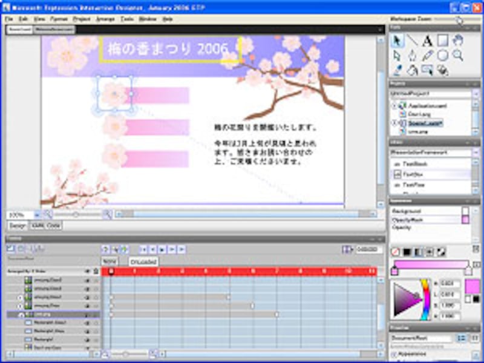Open the Format menu
Screen dimensions: 484x363
[x=59, y=19]
